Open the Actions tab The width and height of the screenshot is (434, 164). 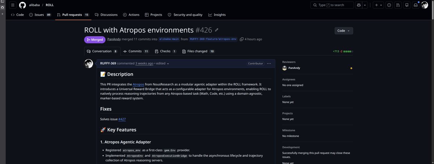[x=131, y=15]
